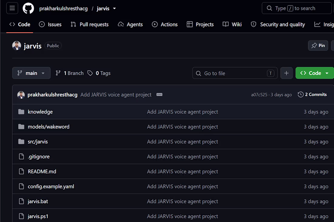Click the file icon for jarvis.bat
Screen dimensions: 334x222
coord(22,201)
